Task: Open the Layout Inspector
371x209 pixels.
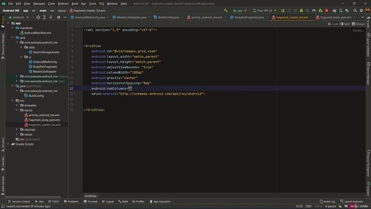Action: click(x=352, y=201)
